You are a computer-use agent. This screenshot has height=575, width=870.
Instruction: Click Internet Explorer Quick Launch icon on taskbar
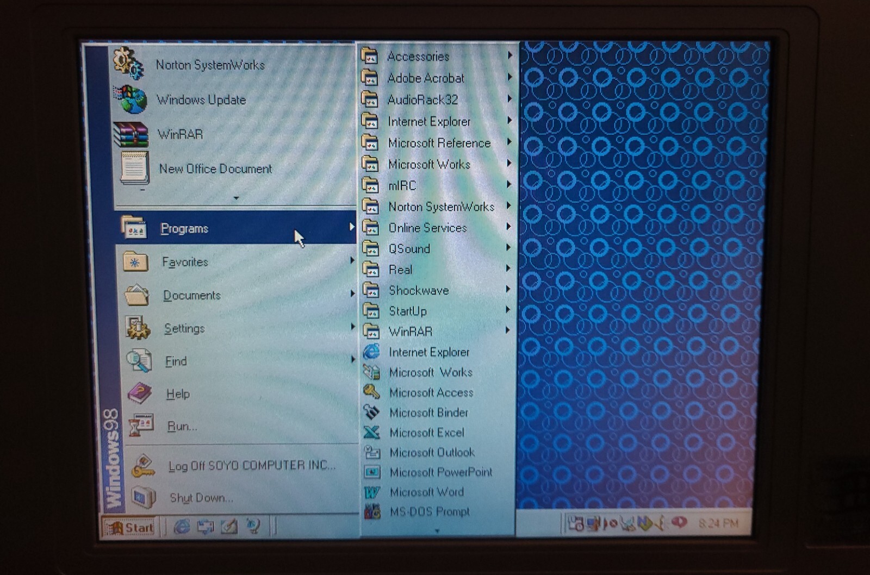[182, 526]
